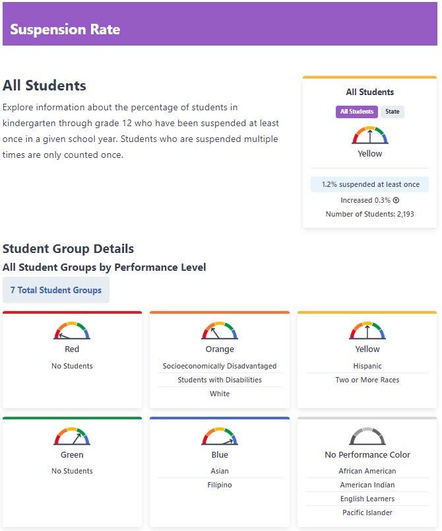Click the Suspension Rate purple header
This screenshot has width=442, height=531.
coord(220,24)
